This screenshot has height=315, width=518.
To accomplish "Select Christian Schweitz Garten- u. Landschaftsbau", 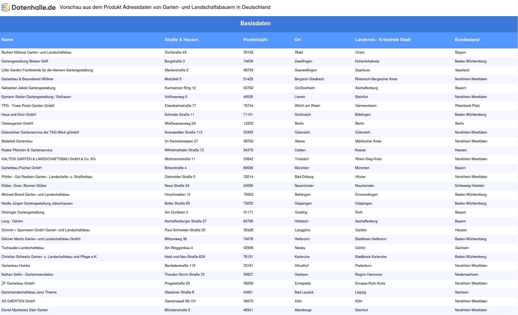I will (49, 257).
